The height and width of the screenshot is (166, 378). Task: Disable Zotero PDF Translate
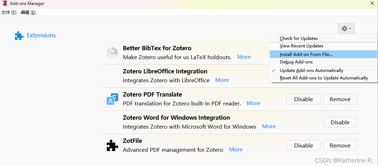pos(303,99)
